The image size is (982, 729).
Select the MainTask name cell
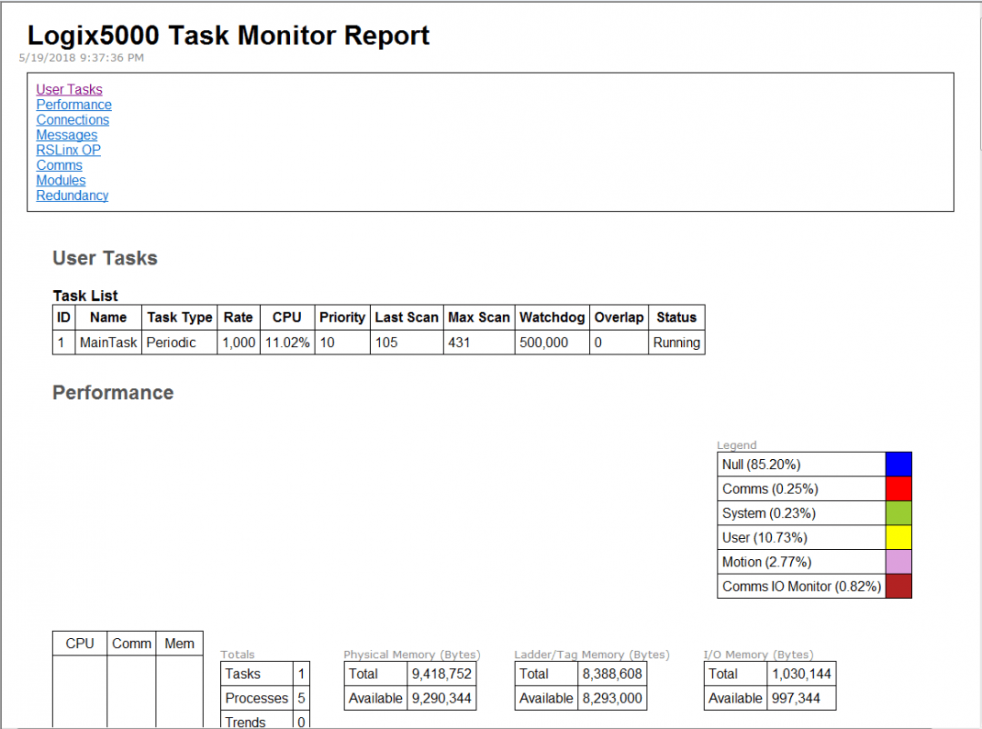[x=108, y=343]
